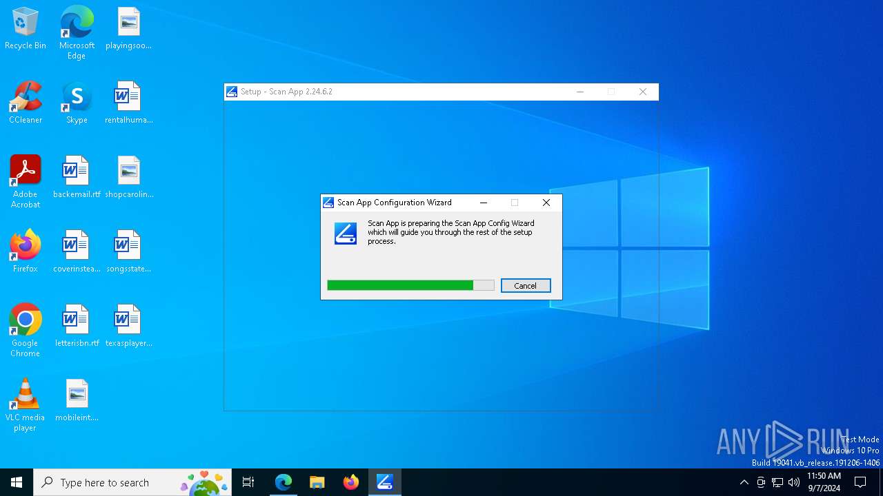Click the Setup - Scan App 2.24.6.2 title

286,92
